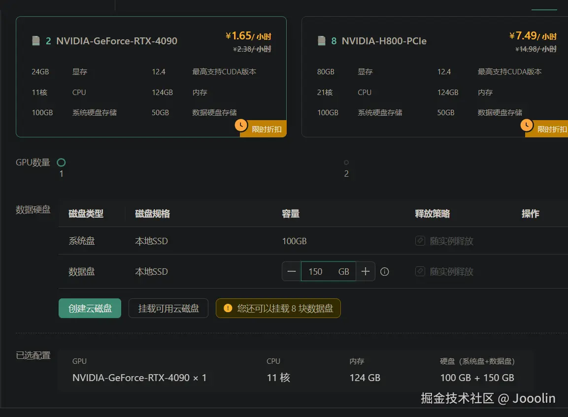Select the NVIDIA-GeForce-RTX-4090 GPU card
Viewport: 568px width, 417px height.
[151, 77]
